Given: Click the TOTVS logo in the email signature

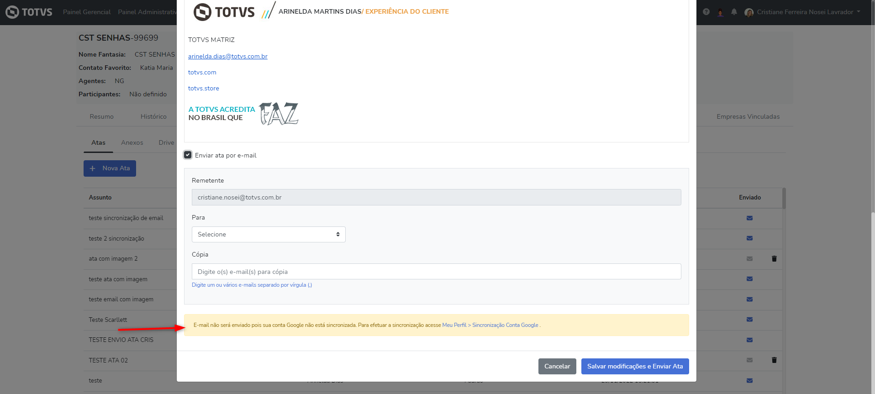Looking at the screenshot, I should [224, 12].
